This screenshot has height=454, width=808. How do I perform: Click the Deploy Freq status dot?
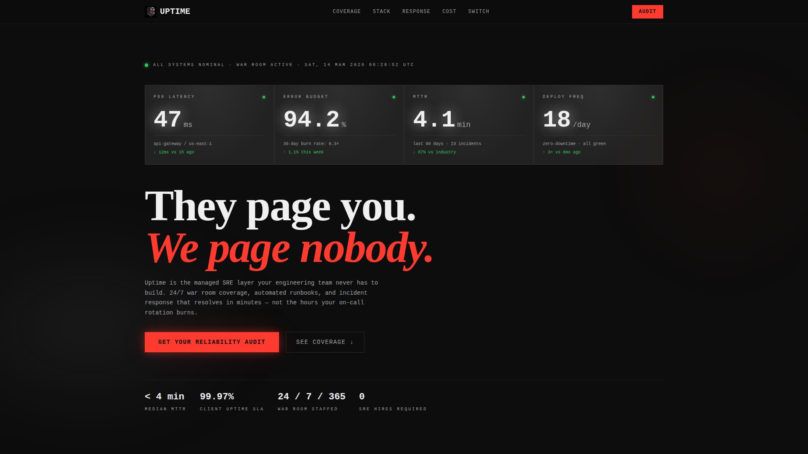click(653, 97)
